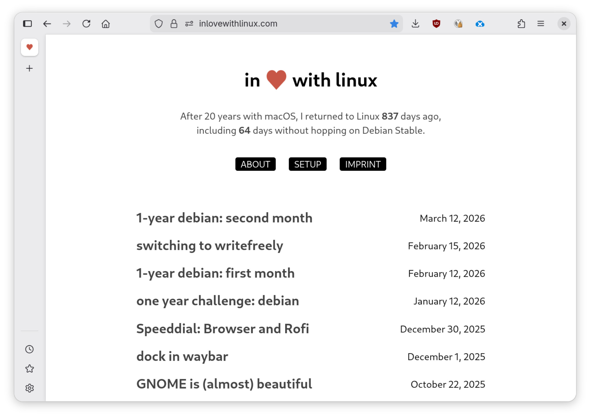
Task: Toggle the blue bookmark star
Action: [x=394, y=24]
